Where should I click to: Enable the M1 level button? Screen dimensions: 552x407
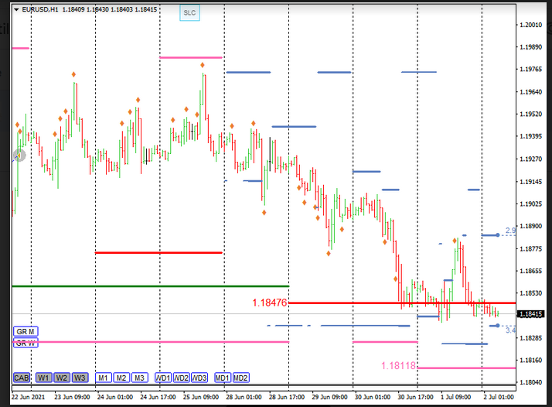coord(103,378)
